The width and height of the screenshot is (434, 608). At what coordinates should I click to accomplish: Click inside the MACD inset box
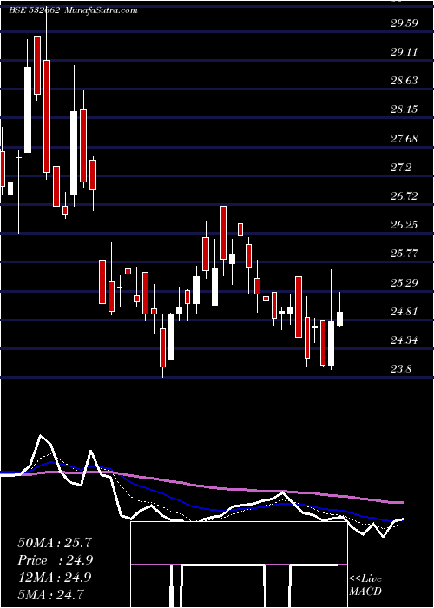click(239, 565)
